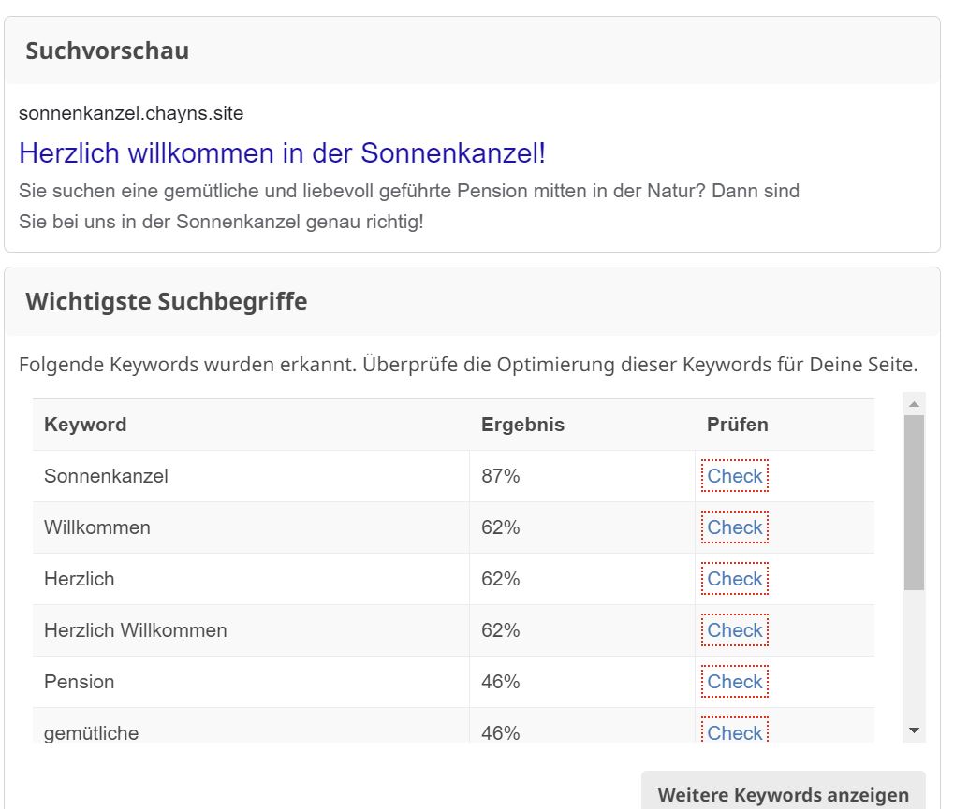Select the Sonnenkanzel keyword cell
The height and width of the screenshot is (809, 954).
(x=251, y=476)
